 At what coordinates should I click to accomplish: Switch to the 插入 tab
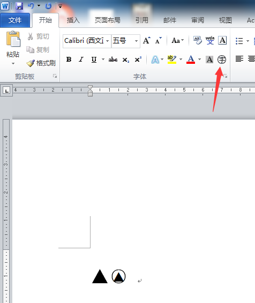point(73,20)
